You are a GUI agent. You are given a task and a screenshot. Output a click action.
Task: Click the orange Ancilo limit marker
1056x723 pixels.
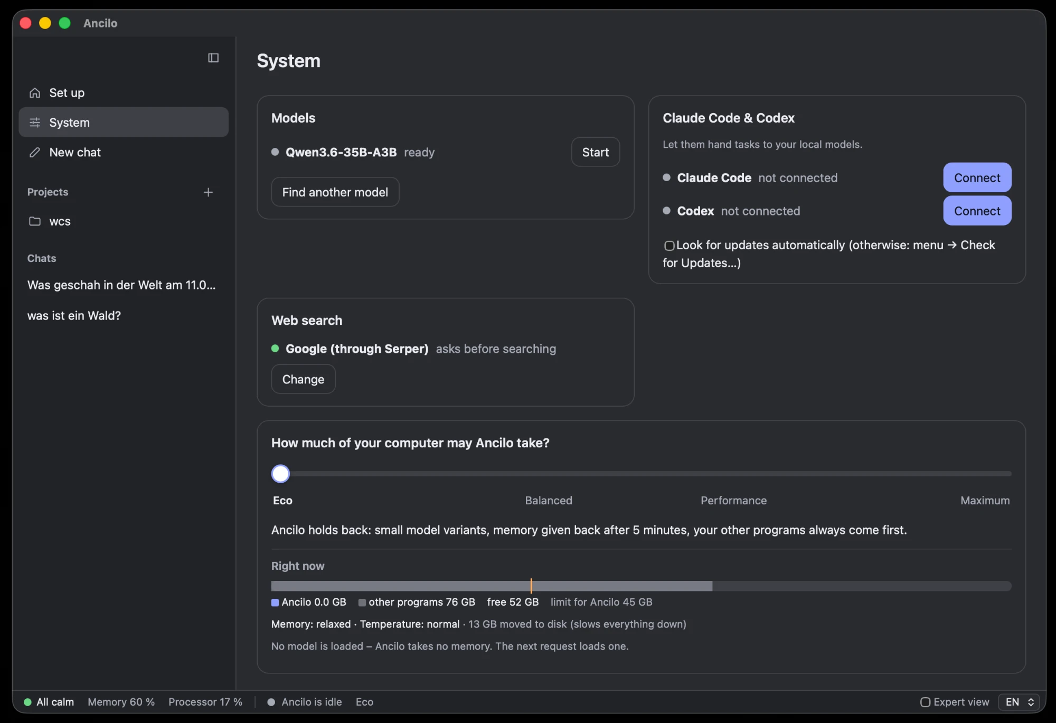(x=531, y=586)
